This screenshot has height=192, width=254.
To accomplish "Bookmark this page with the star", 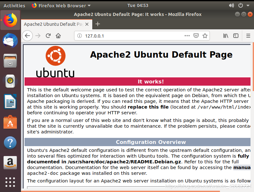I will click(205, 36).
